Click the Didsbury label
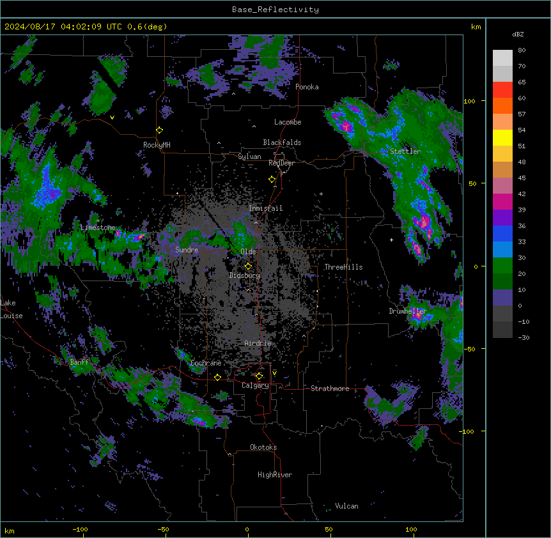 [x=245, y=275]
